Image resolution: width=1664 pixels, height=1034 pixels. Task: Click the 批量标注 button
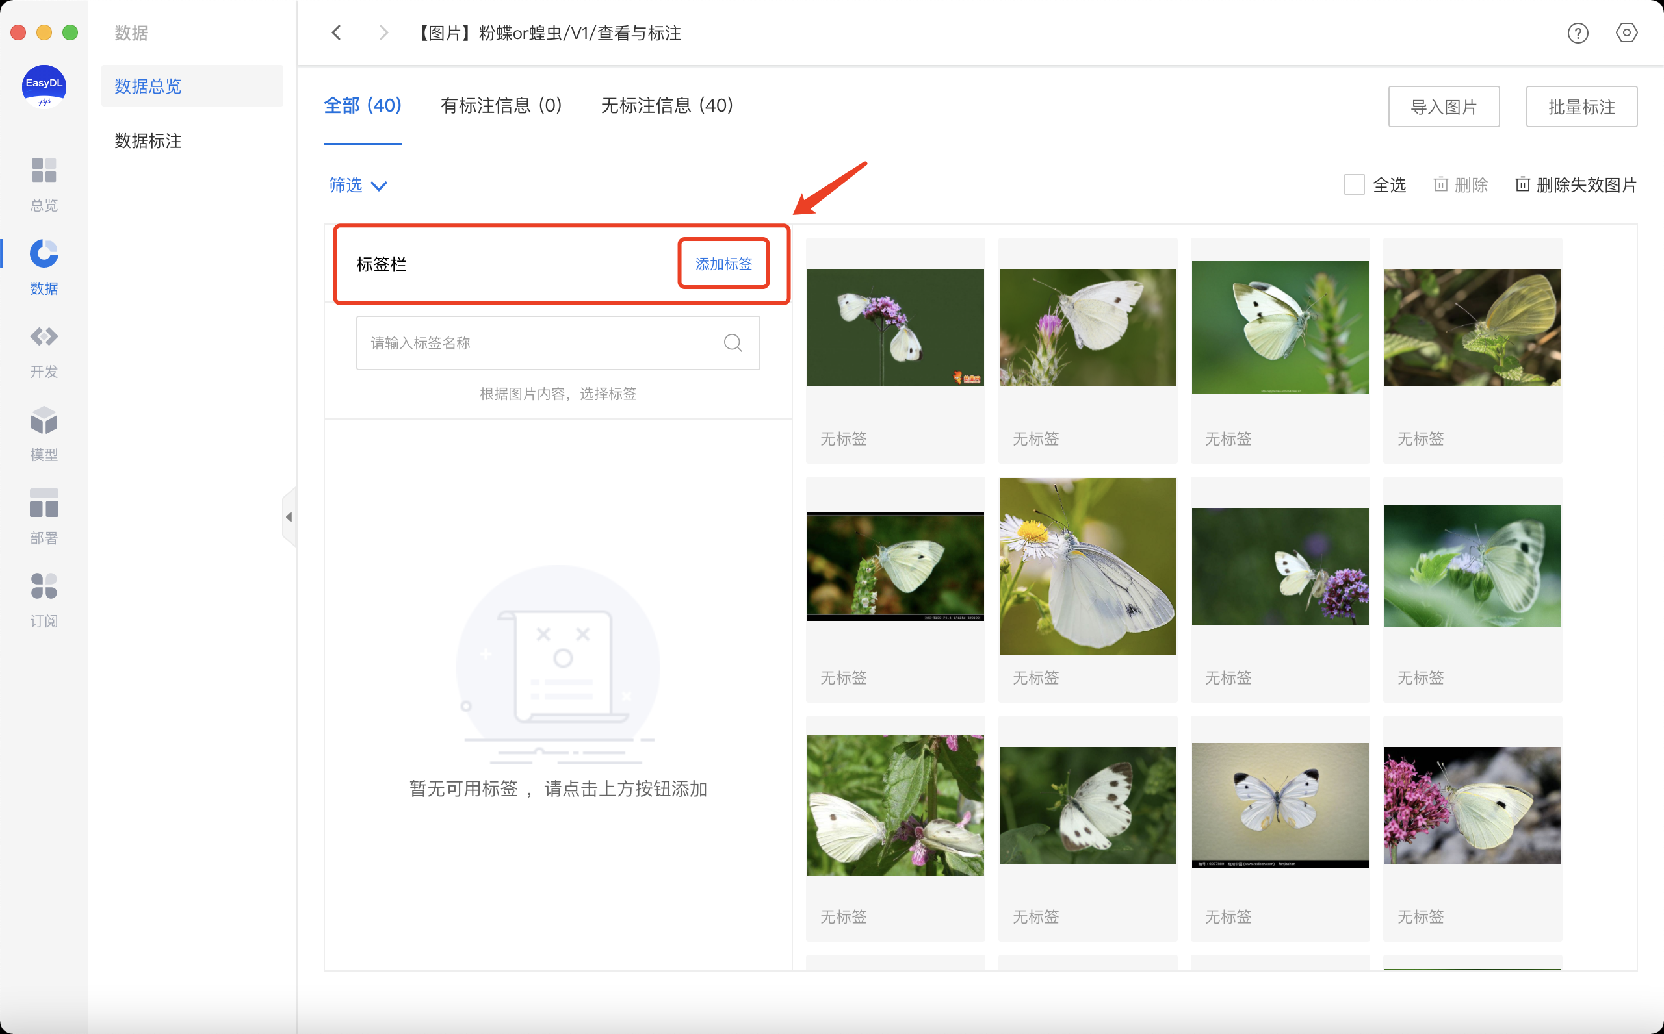coord(1581,107)
